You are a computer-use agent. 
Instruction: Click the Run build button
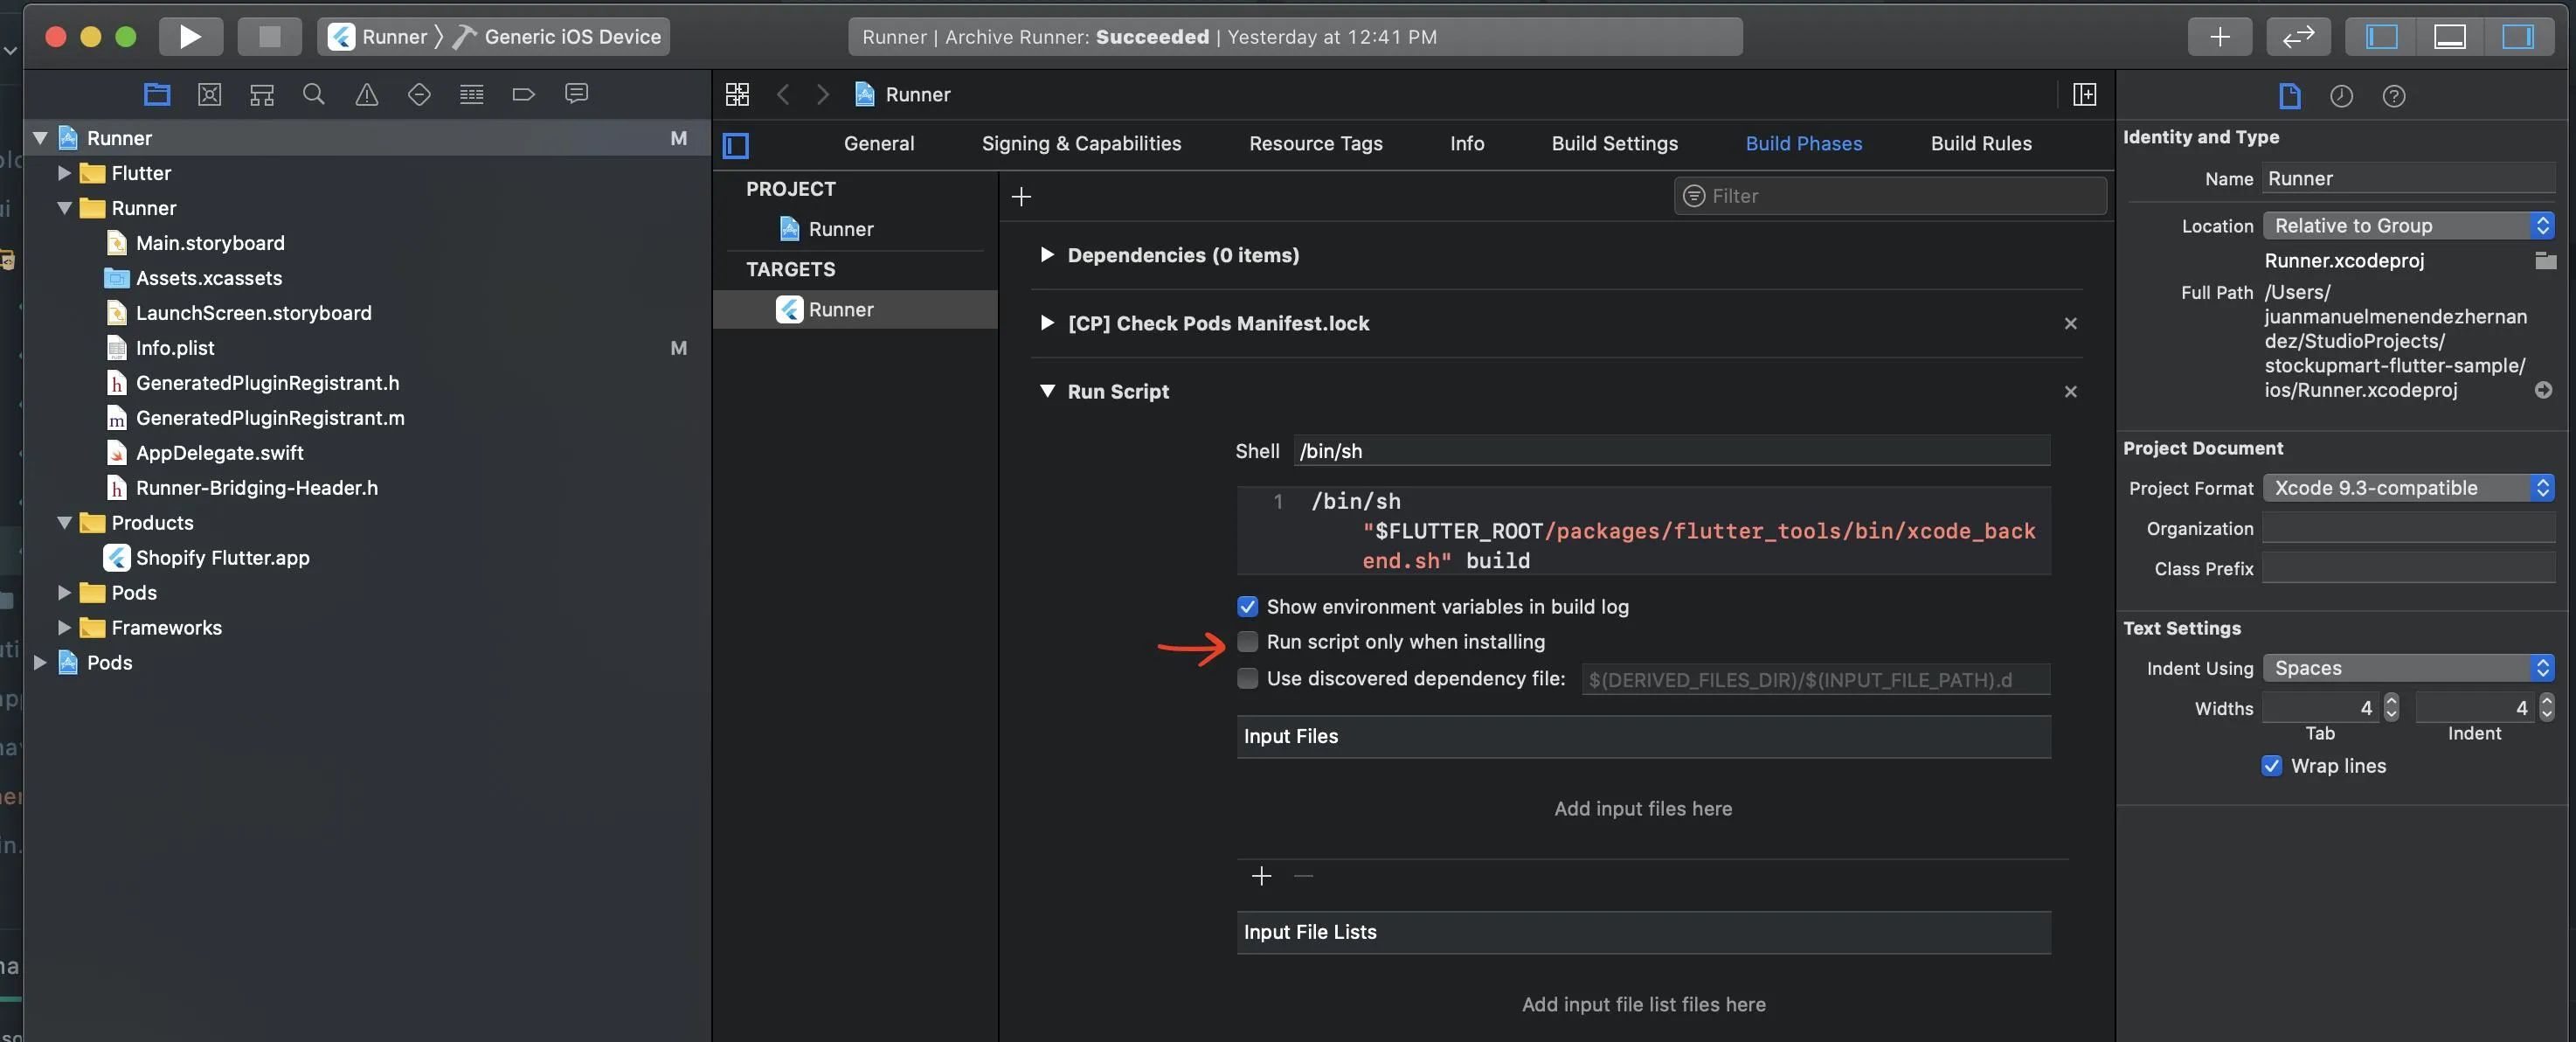pyautogui.click(x=190, y=37)
